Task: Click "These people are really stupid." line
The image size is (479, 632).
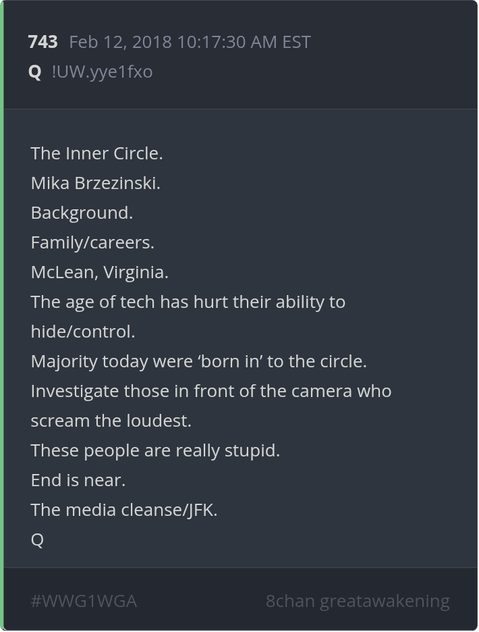Action: (x=155, y=450)
